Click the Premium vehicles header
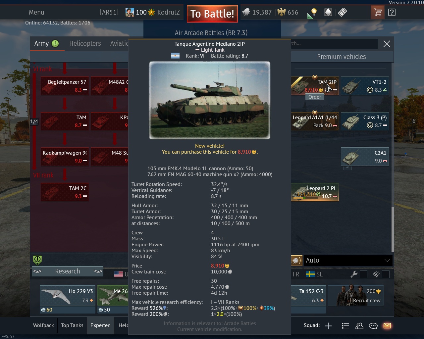 click(x=342, y=57)
